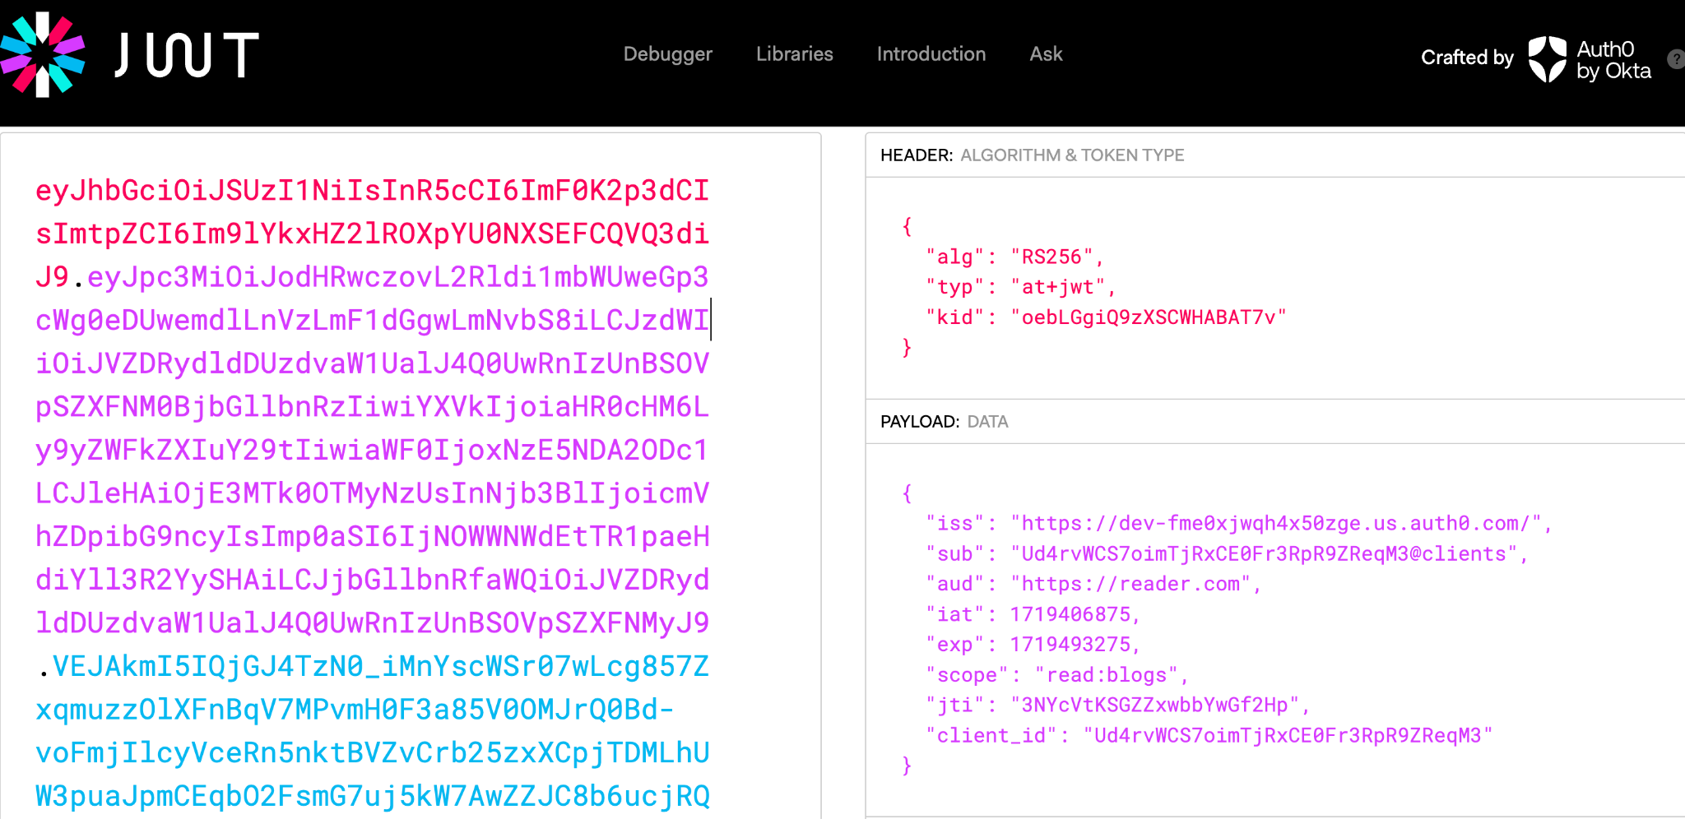The width and height of the screenshot is (1685, 819).
Task: Click the red header part starting 'eyJhbGciOiJSUzI1NiIs'
Action: point(373,191)
